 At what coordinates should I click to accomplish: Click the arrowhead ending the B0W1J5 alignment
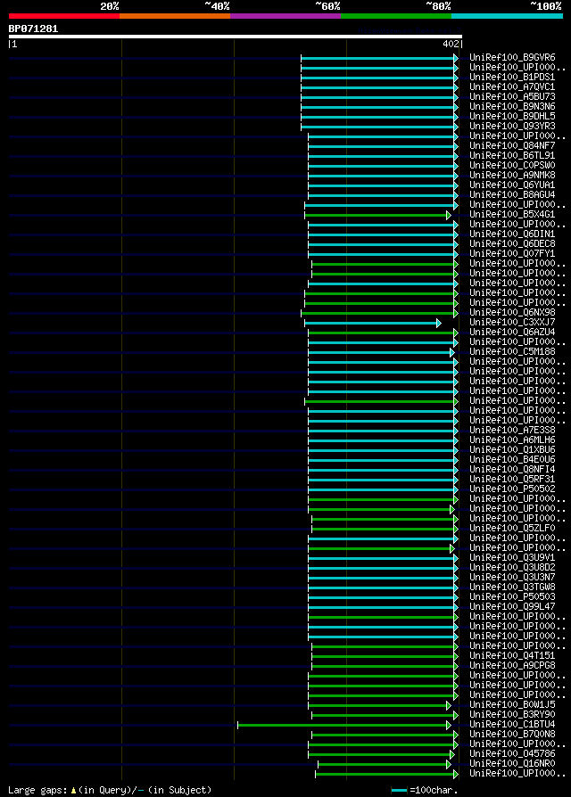point(449,706)
